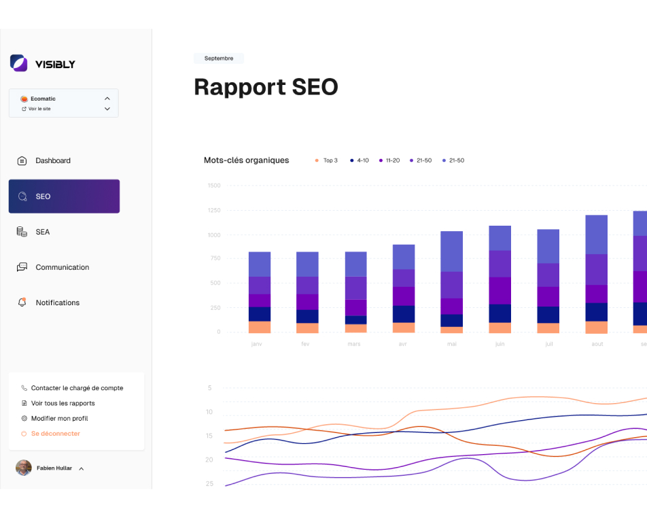Collapse the Ecomatic selector with the up chevron
The image size is (647, 518).
coord(107,99)
